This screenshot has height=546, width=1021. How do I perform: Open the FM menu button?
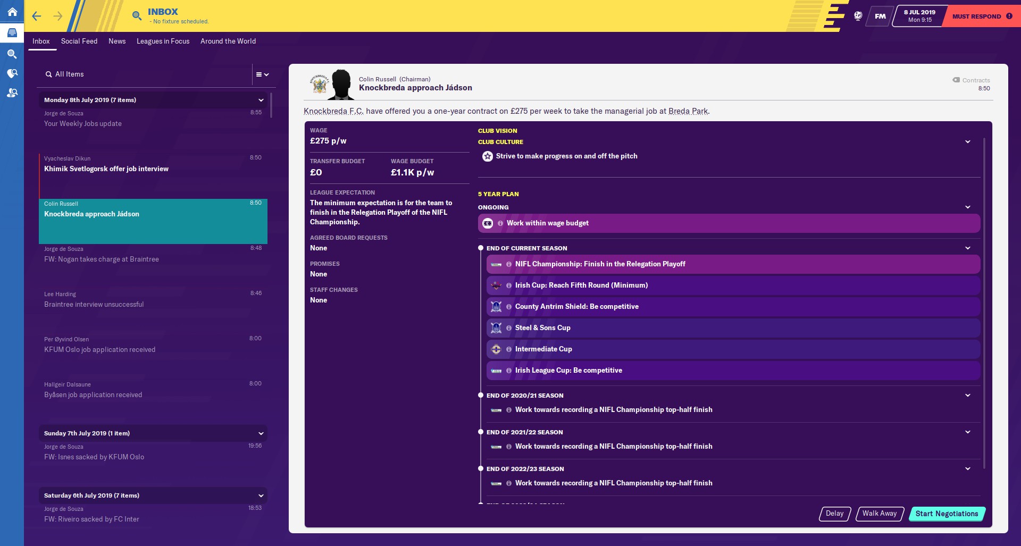(880, 16)
